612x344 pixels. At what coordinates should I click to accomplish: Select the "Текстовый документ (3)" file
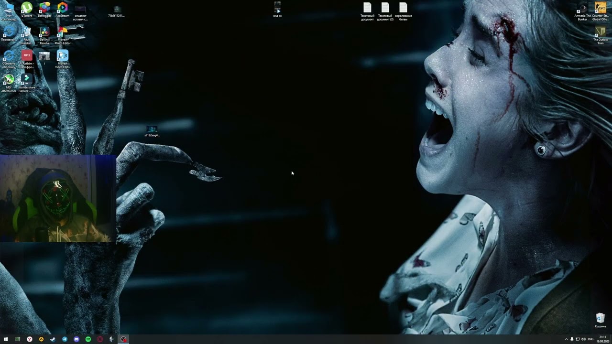[x=385, y=12]
